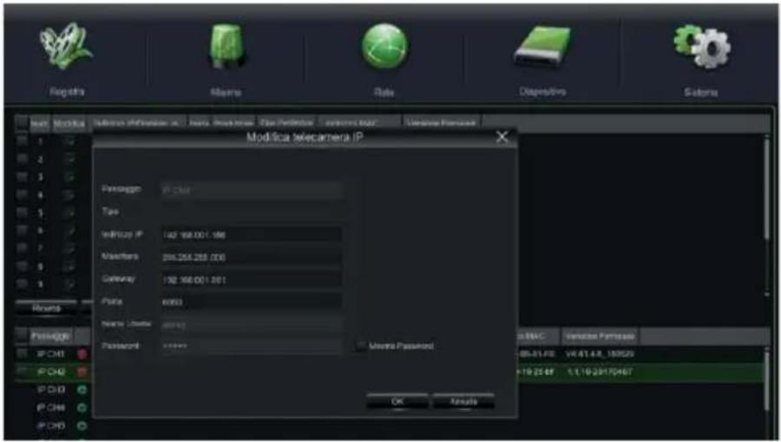The height and width of the screenshot is (442, 781).
Task: Click the Modifica column header
Action: tap(69, 123)
